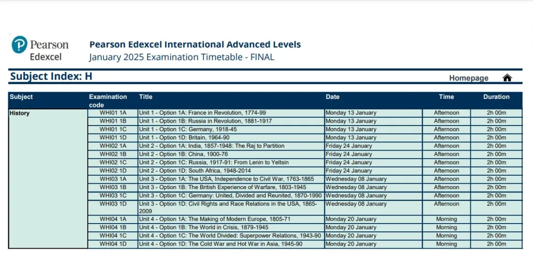This screenshot has height=258, width=533.
Task: Click the Pearson logo icon
Action: (19, 45)
